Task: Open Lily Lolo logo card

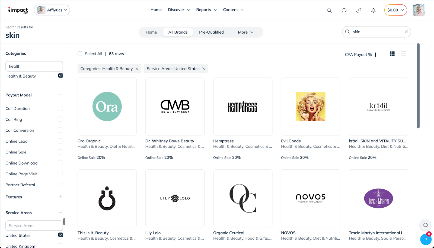Action: [x=175, y=198]
